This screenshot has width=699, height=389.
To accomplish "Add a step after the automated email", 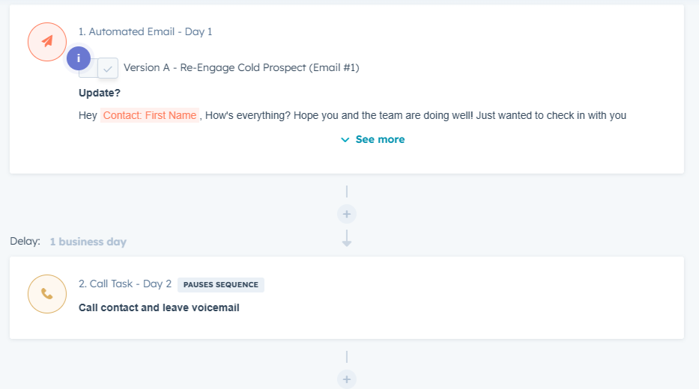I will coord(346,214).
